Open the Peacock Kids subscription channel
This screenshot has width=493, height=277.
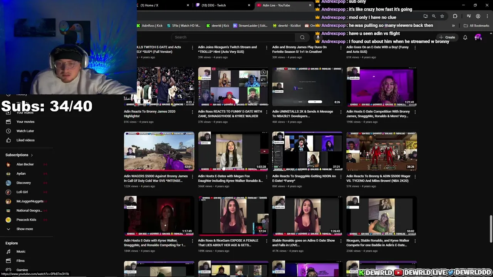[x=26, y=220]
